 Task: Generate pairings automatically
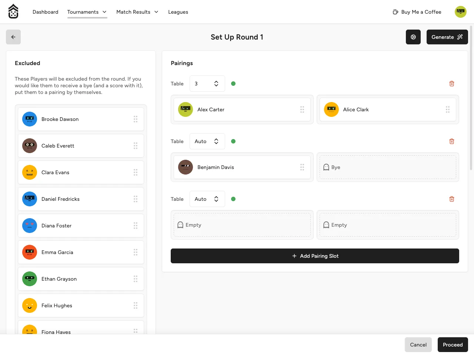pyautogui.click(x=447, y=37)
